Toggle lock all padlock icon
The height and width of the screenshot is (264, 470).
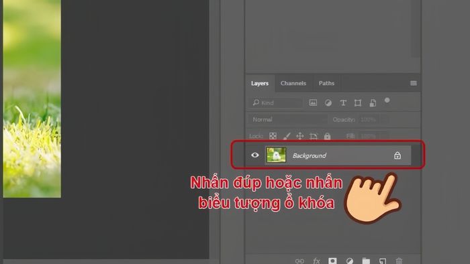point(328,136)
